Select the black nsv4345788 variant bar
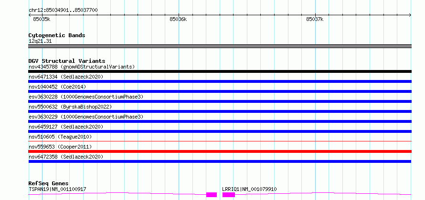Image resolution: width=425 pixels, height=200 pixels. tap(220, 71)
